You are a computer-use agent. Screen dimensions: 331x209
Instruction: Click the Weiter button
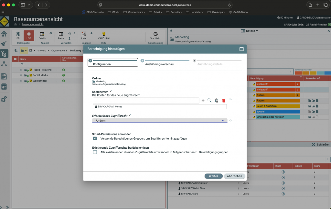tap(213, 176)
